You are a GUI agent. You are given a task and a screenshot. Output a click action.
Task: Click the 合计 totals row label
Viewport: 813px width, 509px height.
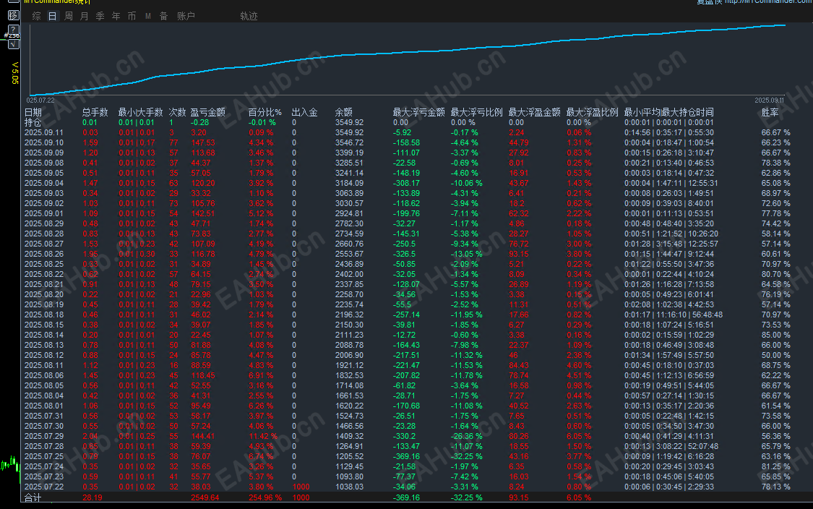[33, 497]
